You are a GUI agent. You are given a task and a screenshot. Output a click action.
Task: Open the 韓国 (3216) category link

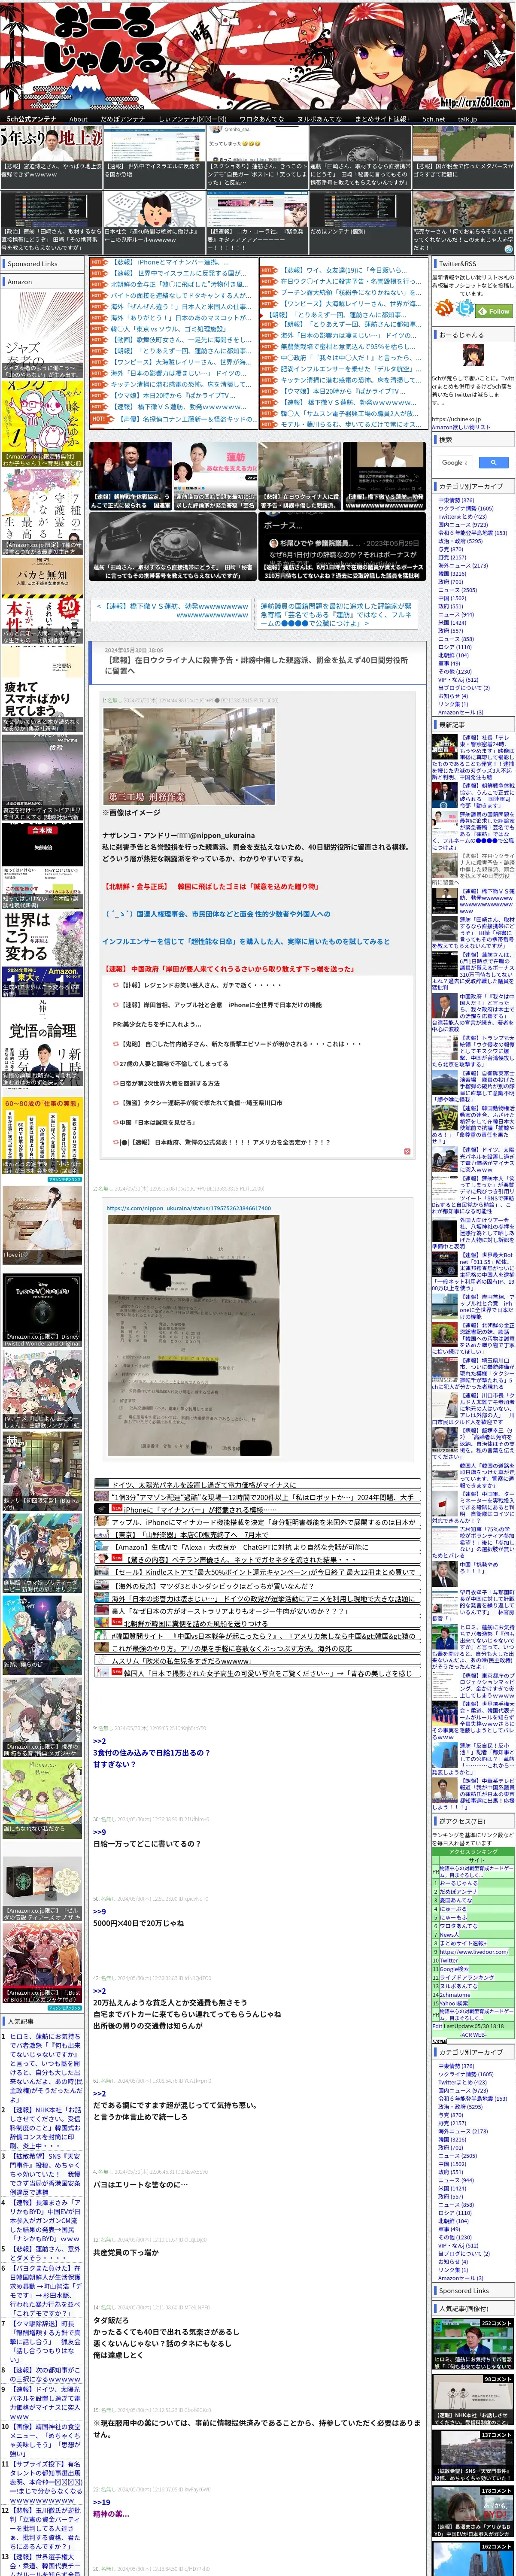[452, 574]
